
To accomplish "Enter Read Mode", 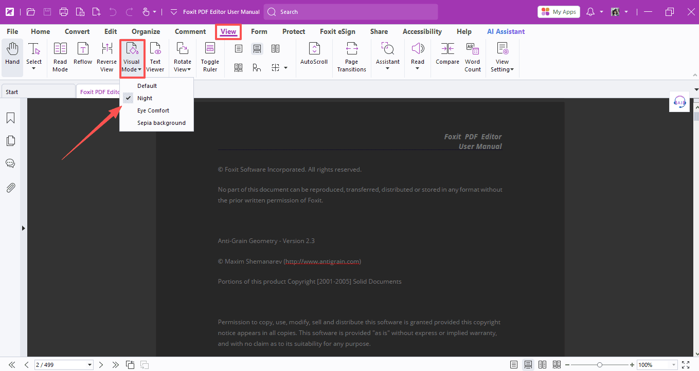I will pos(60,58).
